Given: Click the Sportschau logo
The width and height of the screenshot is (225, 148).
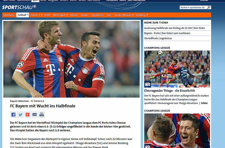Looking at the screenshot, I should [19, 7].
